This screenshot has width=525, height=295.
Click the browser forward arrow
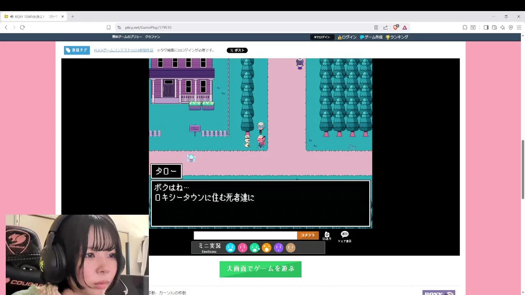click(14, 27)
